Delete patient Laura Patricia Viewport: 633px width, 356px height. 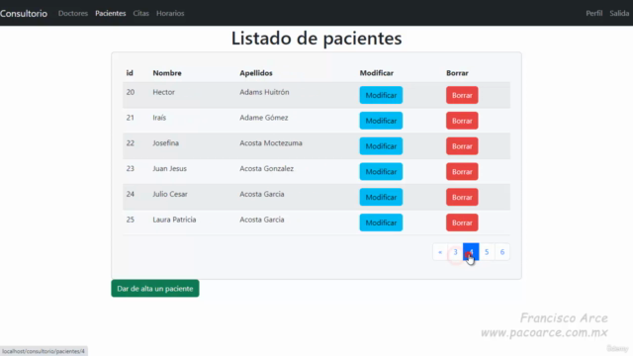point(462,222)
